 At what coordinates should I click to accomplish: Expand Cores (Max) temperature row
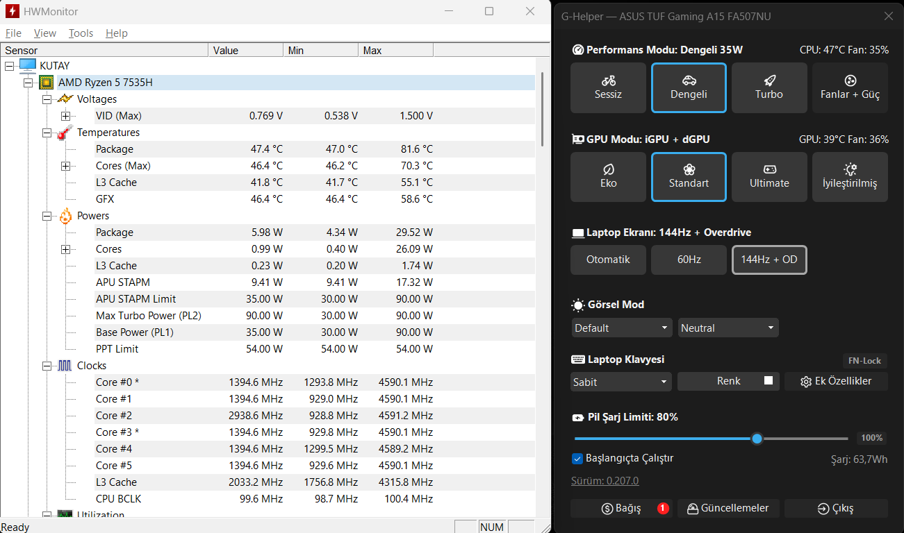(65, 166)
